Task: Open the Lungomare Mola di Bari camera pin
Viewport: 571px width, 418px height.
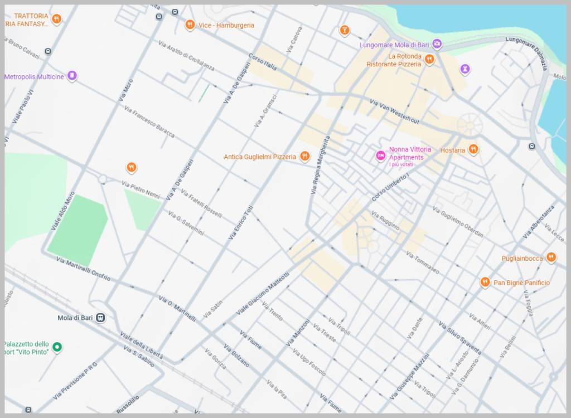Action: pyautogui.click(x=437, y=44)
